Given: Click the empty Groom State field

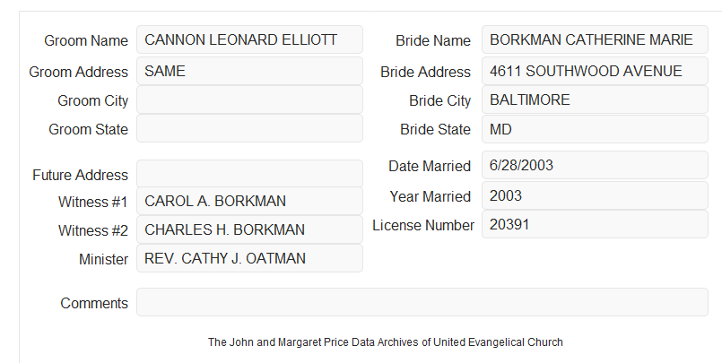Looking at the screenshot, I should (249, 128).
